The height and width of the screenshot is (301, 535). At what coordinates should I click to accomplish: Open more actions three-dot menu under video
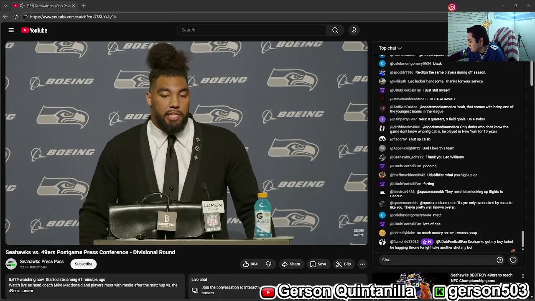(x=362, y=264)
